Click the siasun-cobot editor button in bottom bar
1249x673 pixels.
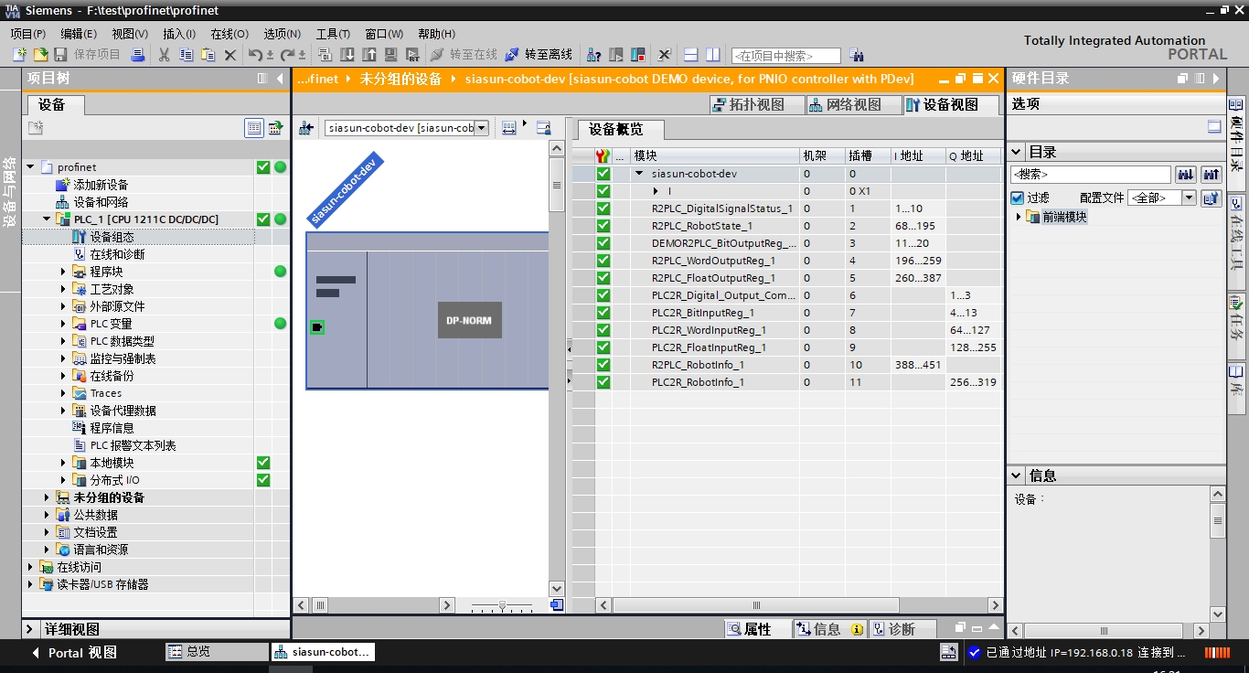point(323,652)
